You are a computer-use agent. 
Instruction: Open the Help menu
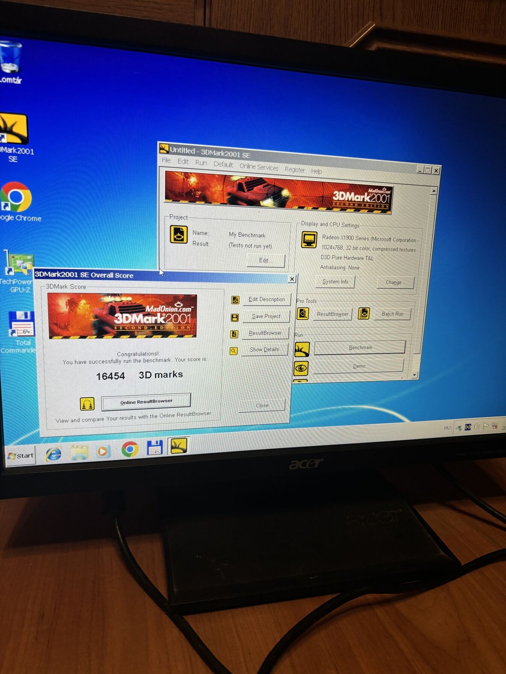pyautogui.click(x=316, y=171)
